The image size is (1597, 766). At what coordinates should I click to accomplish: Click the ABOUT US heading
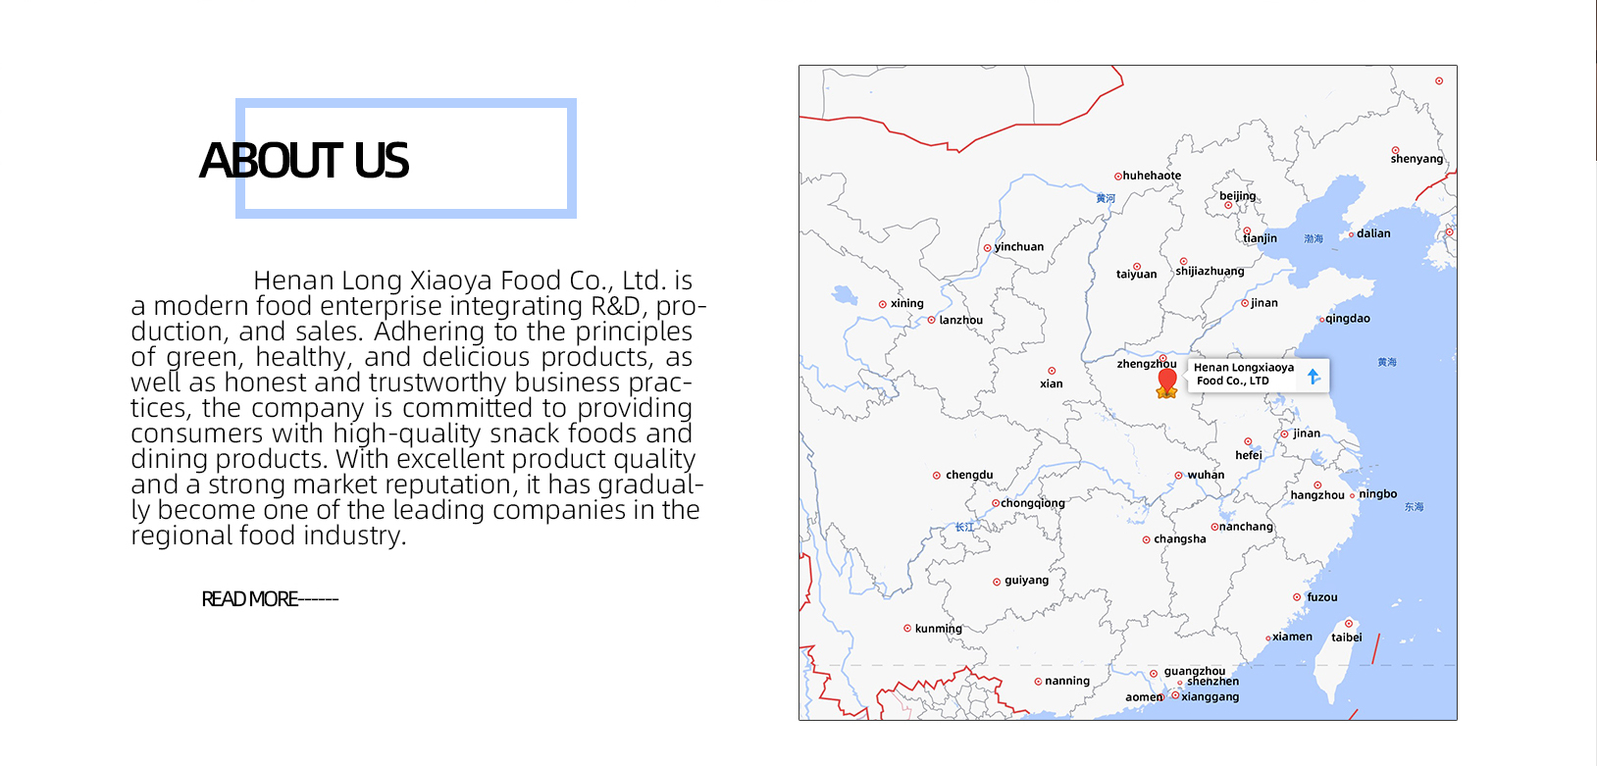[x=304, y=161]
